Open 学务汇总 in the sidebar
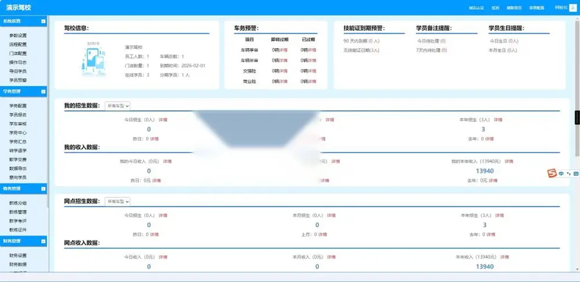This screenshot has height=282, width=580. pos(18,142)
